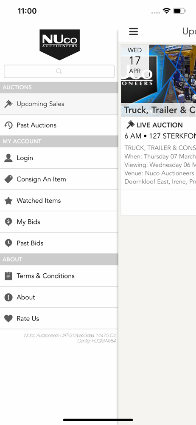Click the clipboard icon for Terms & Conditions
This screenshot has width=196, height=425.
(x=8, y=276)
